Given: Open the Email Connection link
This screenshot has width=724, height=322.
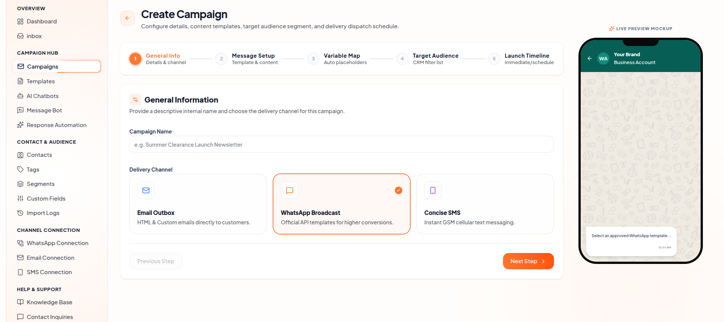Looking at the screenshot, I should tap(57, 258).
